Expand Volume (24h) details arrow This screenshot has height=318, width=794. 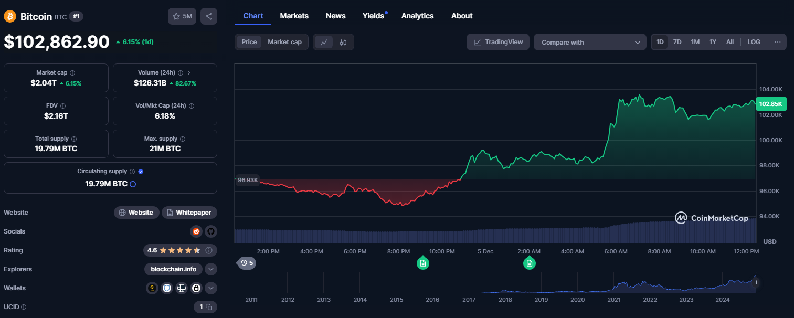[189, 73]
